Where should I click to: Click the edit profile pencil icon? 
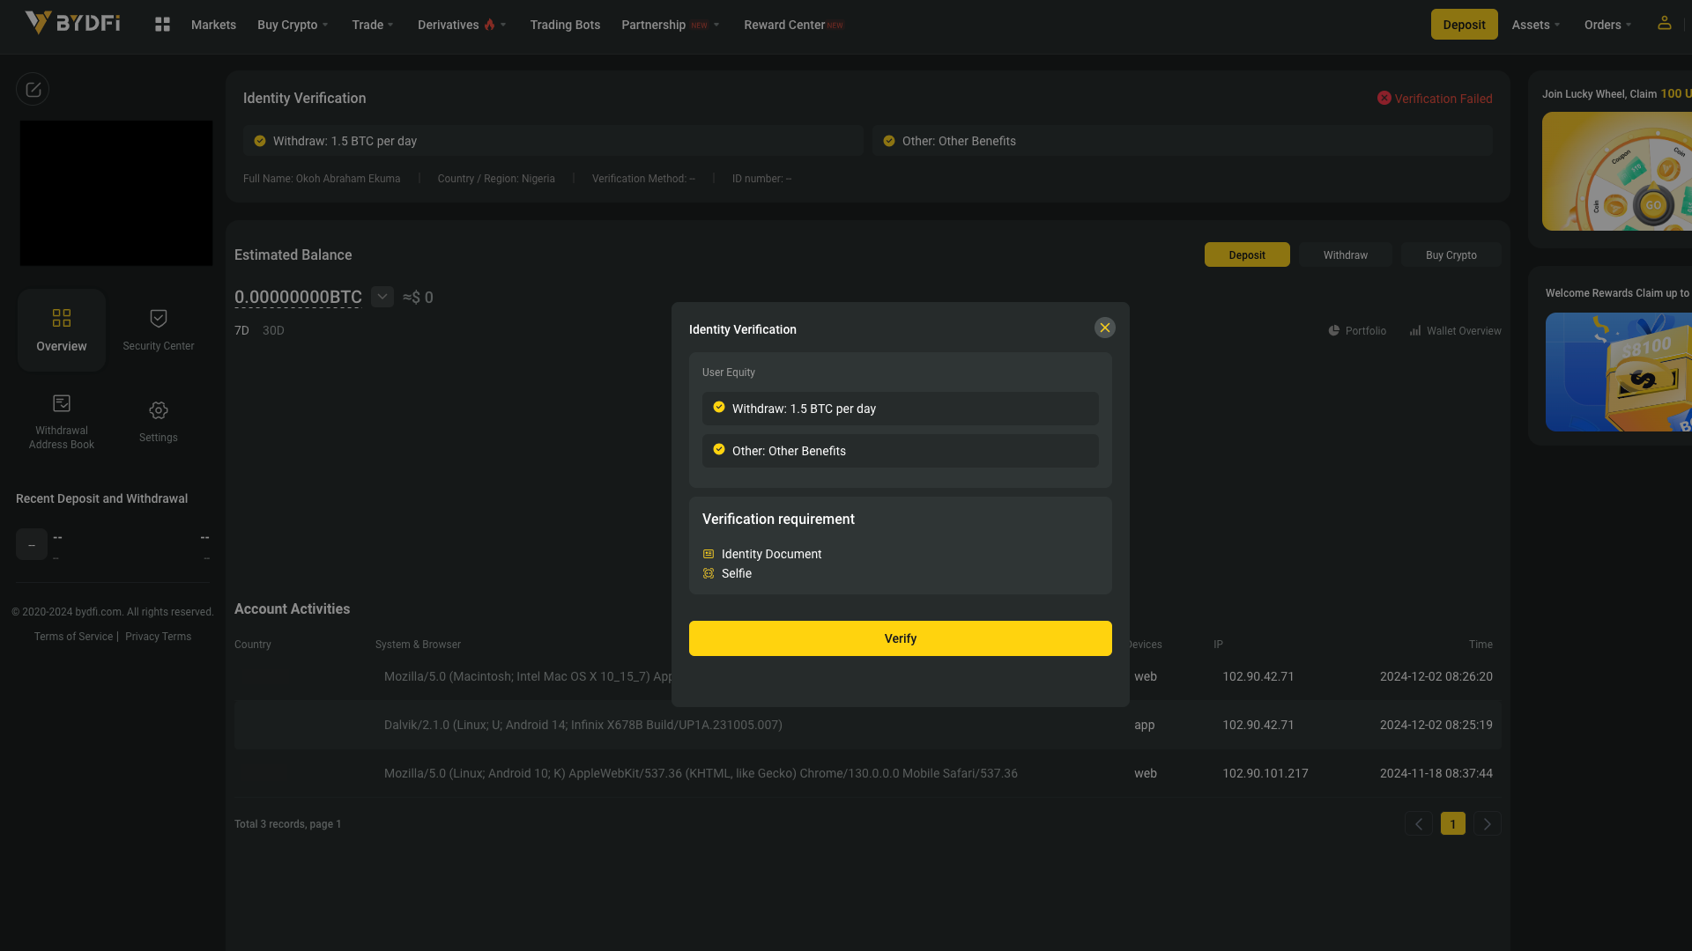(33, 90)
